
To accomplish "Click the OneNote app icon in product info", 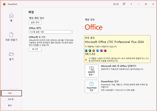I will (x=101, y=51).
